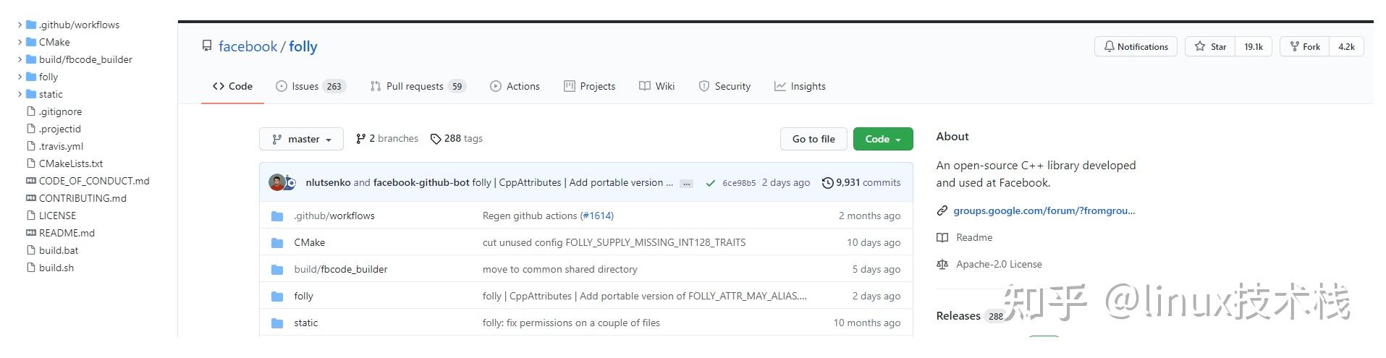Image resolution: width=1386 pixels, height=358 pixels.
Task: Click the Go to file button
Action: click(x=813, y=139)
